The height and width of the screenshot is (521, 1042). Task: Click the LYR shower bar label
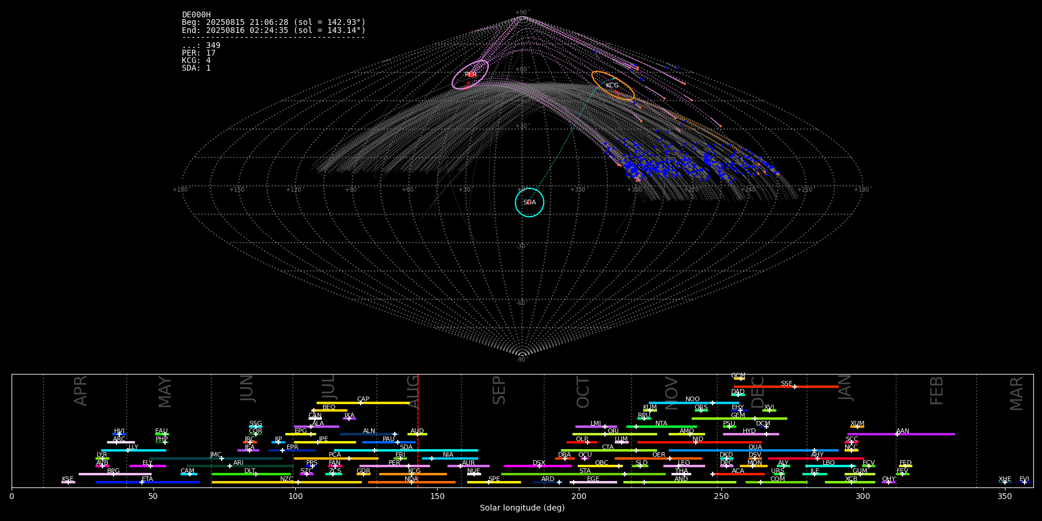click(x=102, y=455)
